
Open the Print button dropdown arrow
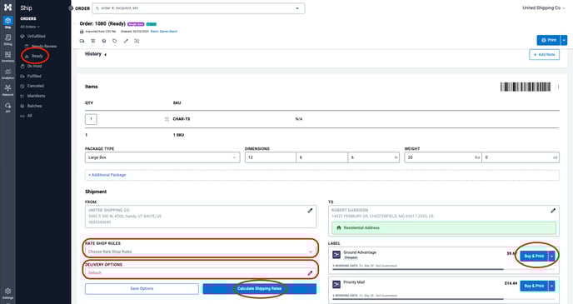[564, 40]
